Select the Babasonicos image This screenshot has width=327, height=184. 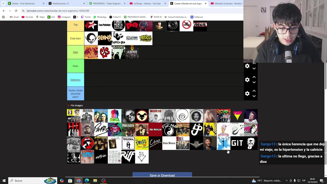click(74, 157)
